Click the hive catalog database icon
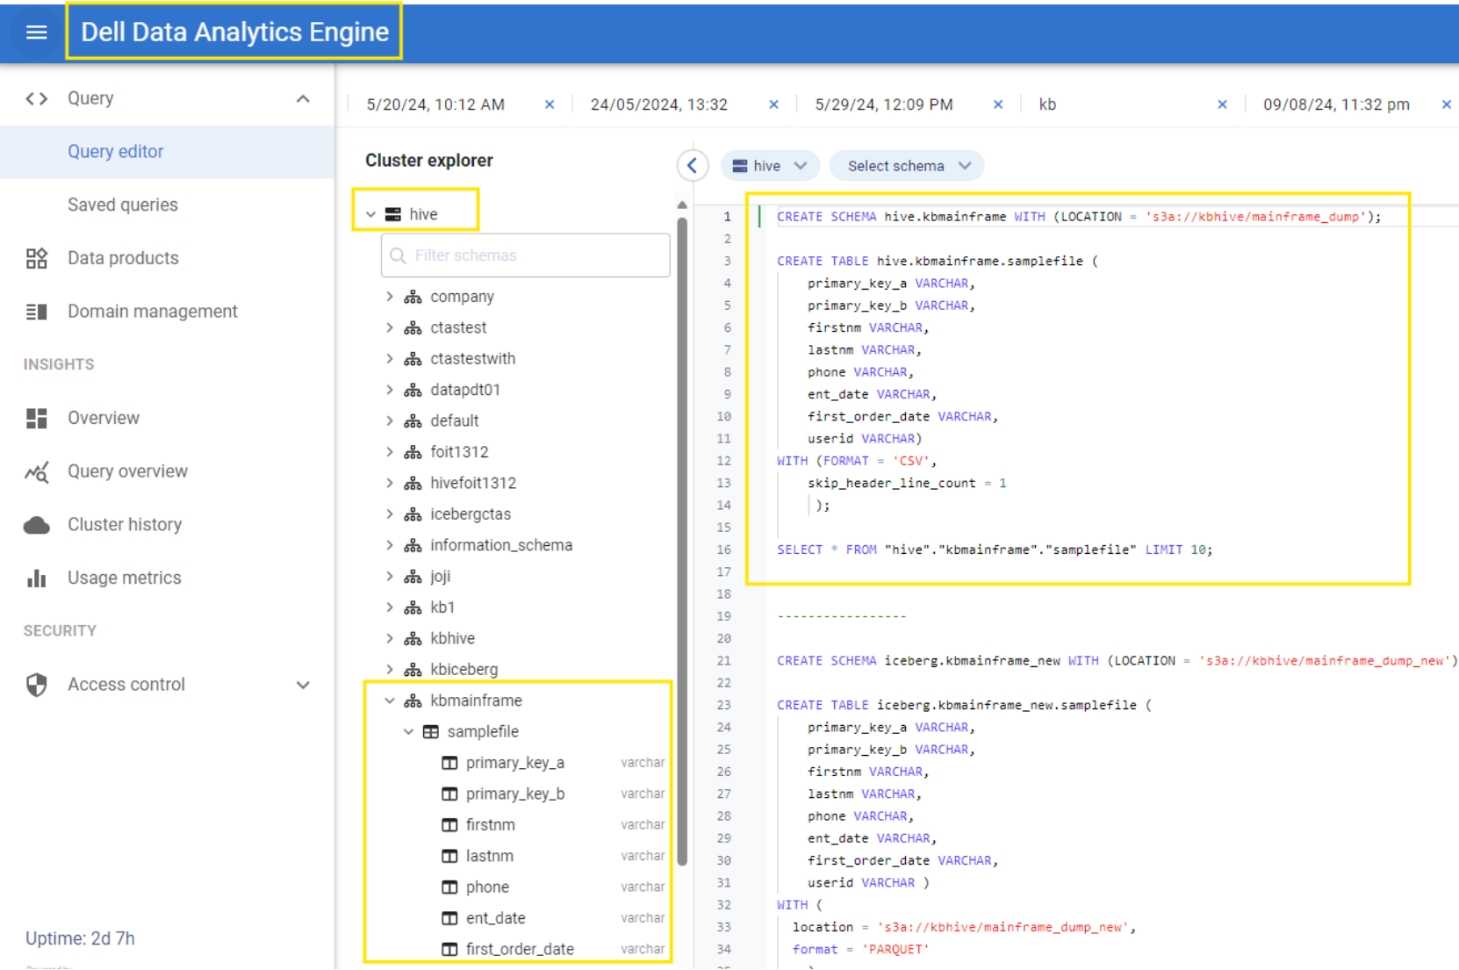The height and width of the screenshot is (970, 1459). (393, 214)
